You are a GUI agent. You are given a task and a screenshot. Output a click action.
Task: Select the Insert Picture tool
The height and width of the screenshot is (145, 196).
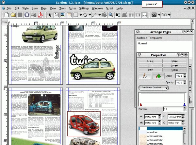point(63,15)
